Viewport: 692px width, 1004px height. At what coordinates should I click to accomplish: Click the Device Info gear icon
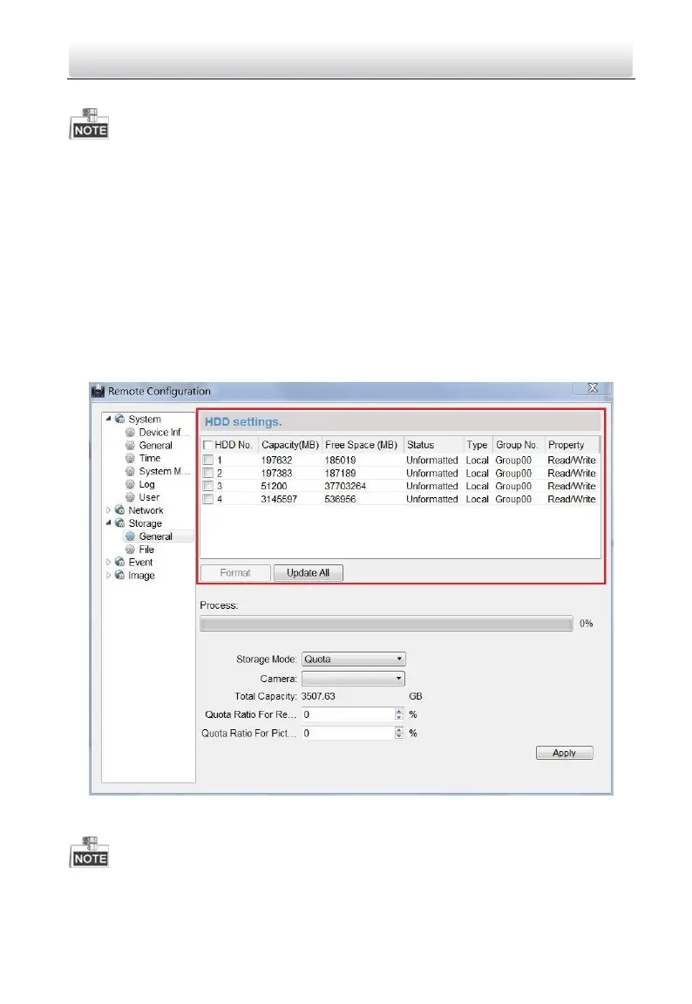[131, 432]
